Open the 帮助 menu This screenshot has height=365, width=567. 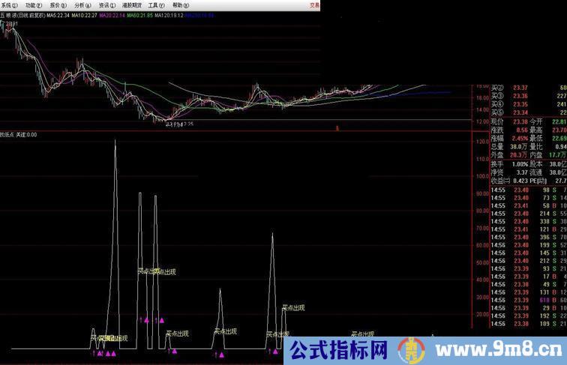pyautogui.click(x=182, y=4)
